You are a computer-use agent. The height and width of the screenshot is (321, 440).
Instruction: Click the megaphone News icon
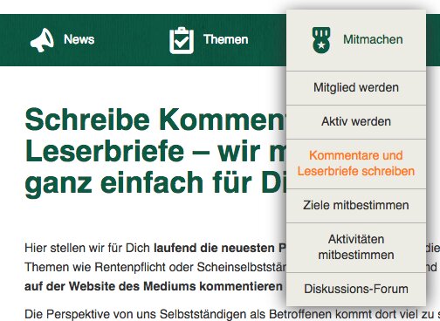click(42, 40)
